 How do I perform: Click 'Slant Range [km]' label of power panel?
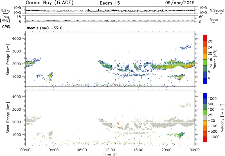(x=8, y=59)
